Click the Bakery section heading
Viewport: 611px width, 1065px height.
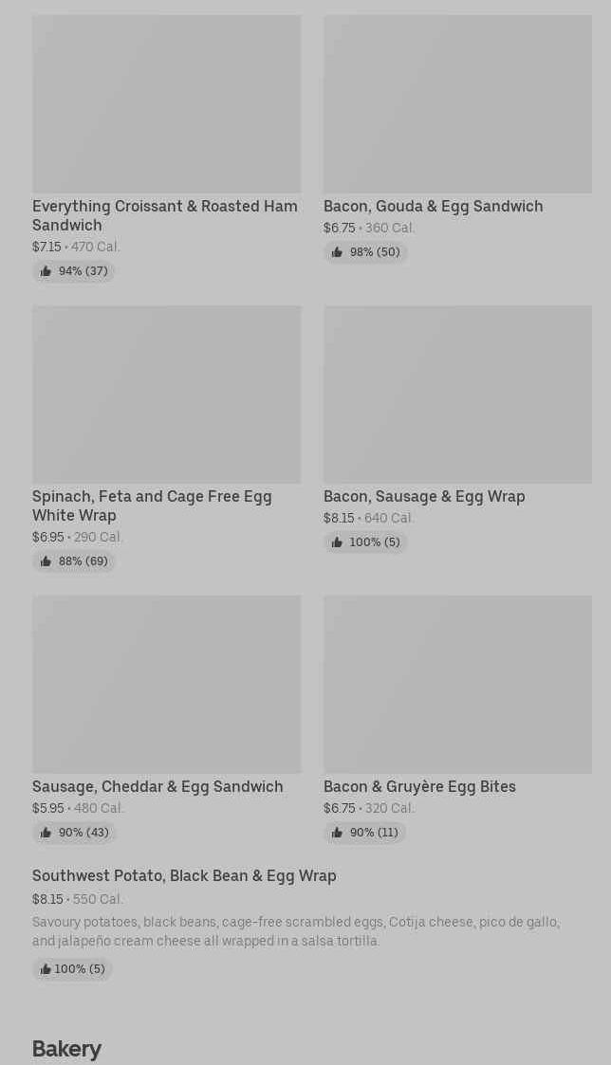66,1049
